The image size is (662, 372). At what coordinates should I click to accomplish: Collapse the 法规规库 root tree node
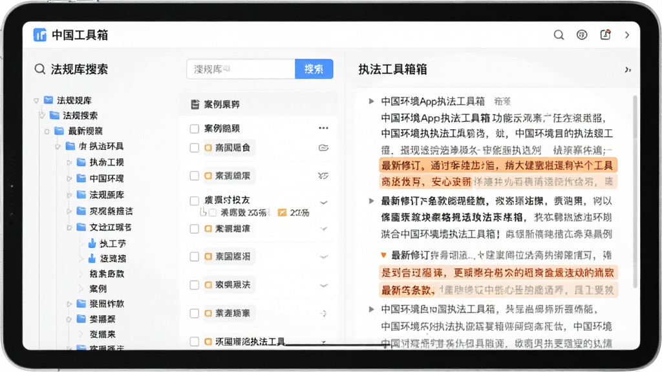pyautogui.click(x=36, y=100)
